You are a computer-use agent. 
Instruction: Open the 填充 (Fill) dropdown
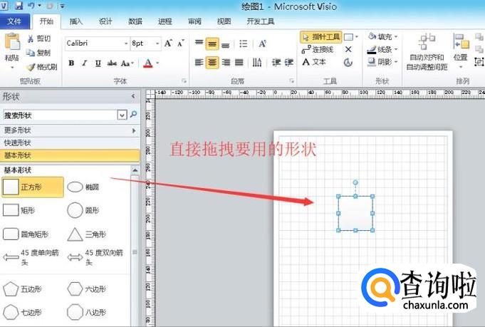tap(382, 37)
